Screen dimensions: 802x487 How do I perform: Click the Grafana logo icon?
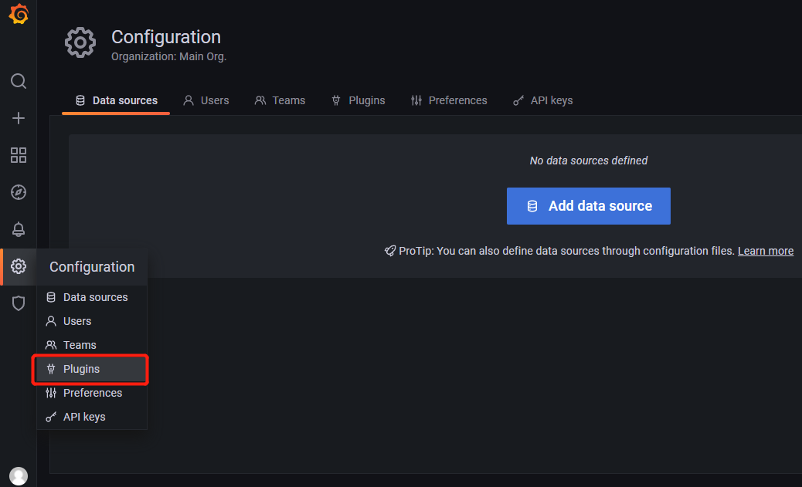[x=19, y=14]
